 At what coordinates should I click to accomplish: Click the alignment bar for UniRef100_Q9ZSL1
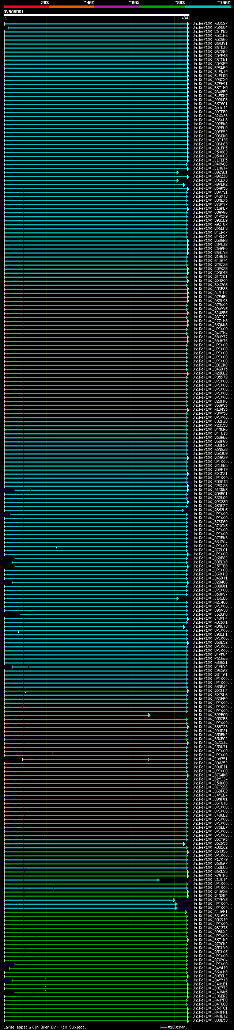point(91,172)
